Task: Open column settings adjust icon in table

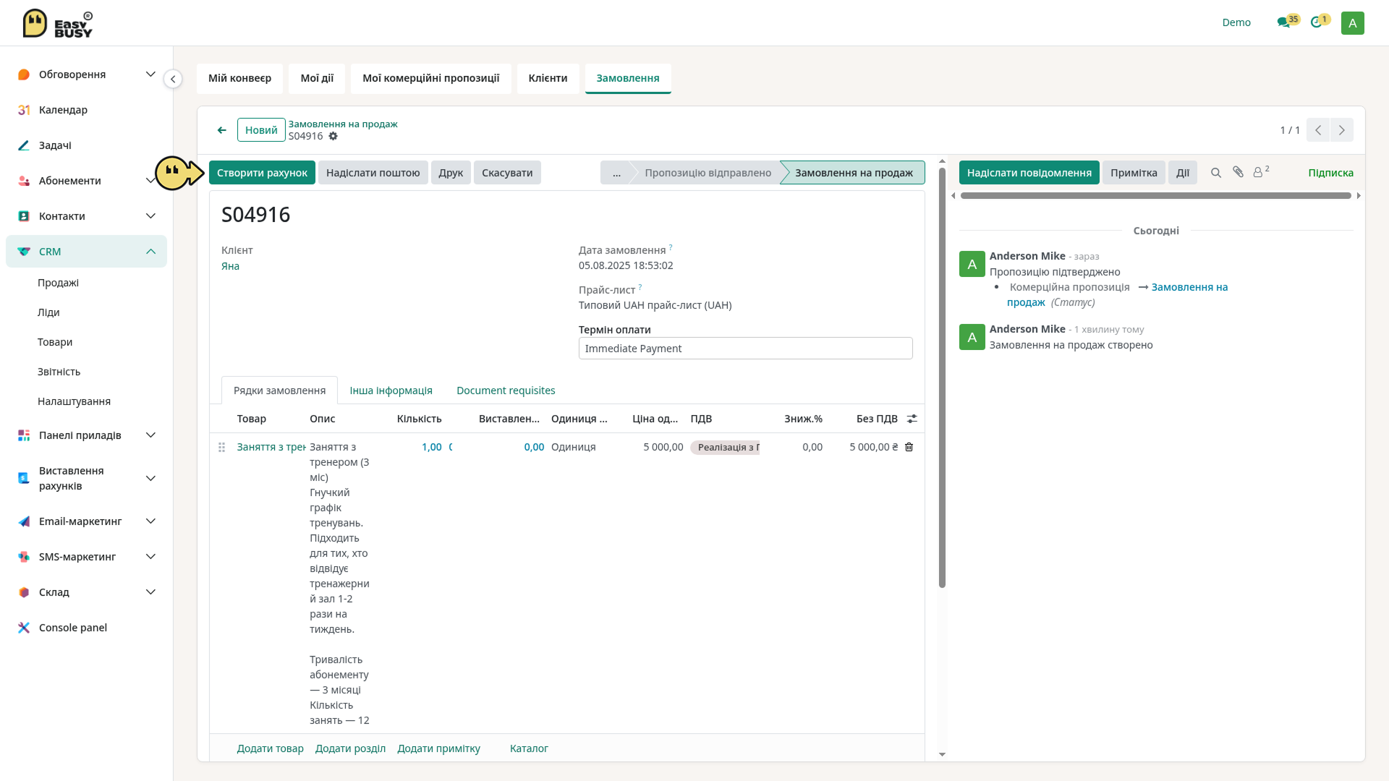Action: (912, 419)
